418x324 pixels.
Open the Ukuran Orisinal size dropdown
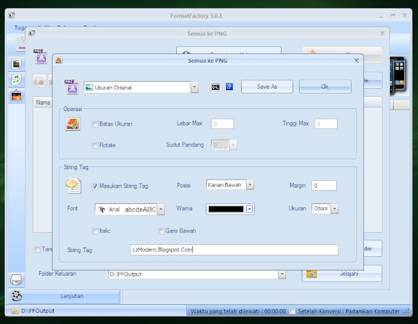[x=195, y=87]
